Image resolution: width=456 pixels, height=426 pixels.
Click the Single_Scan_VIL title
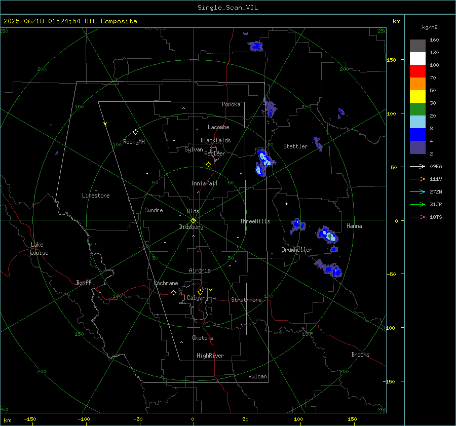(227, 8)
